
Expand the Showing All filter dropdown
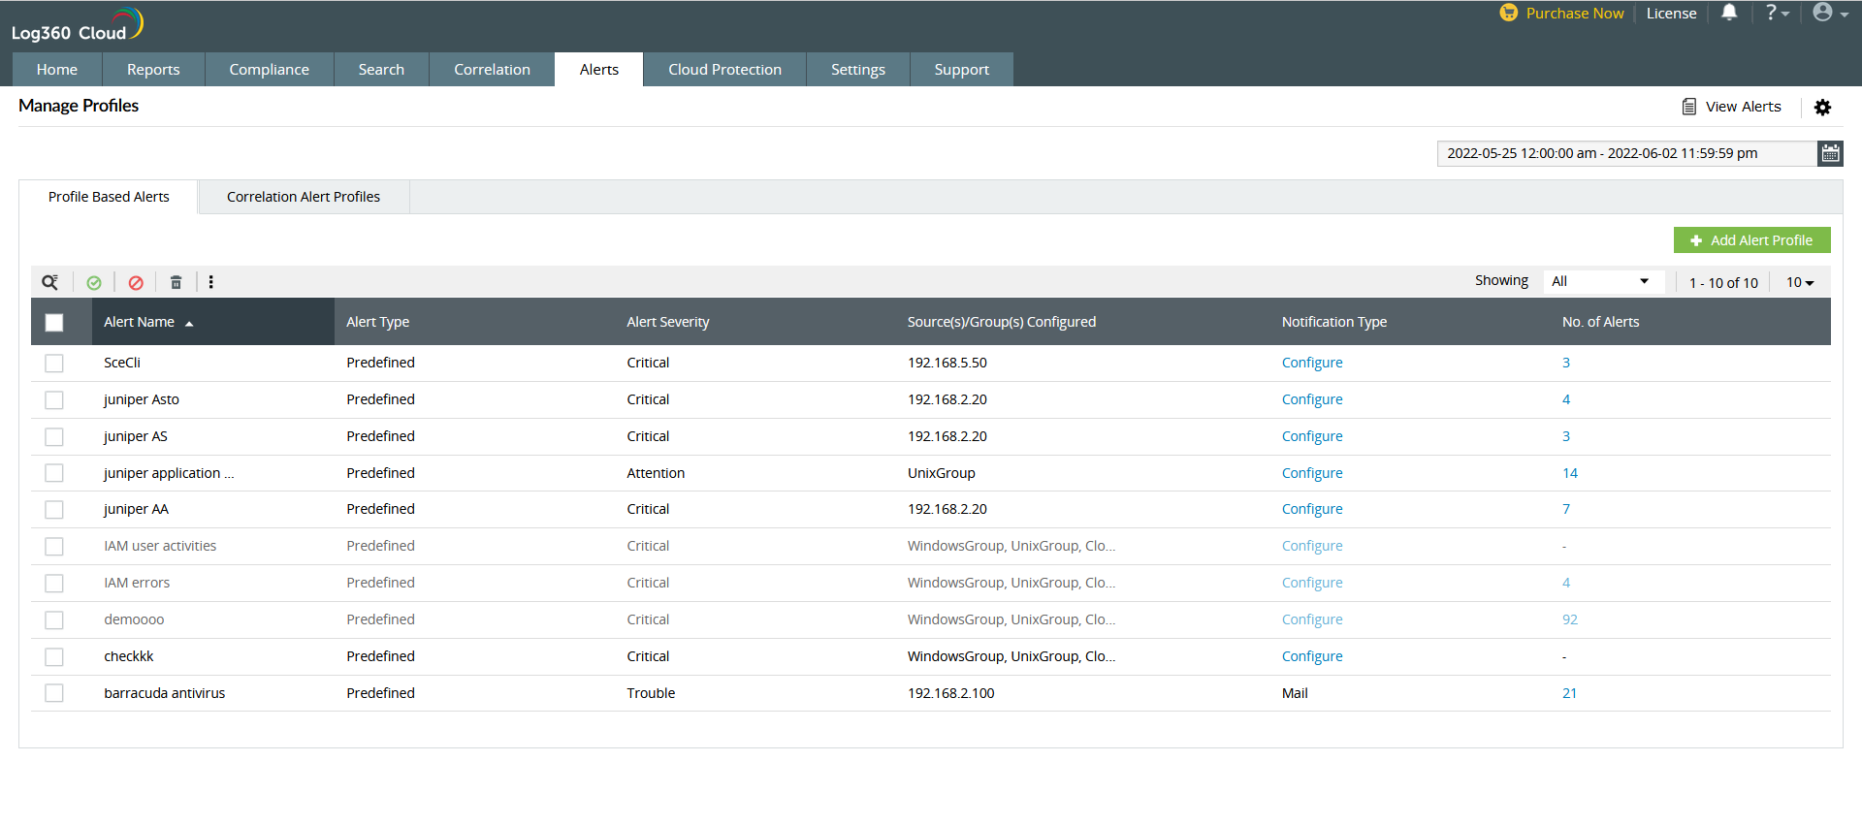click(1601, 281)
